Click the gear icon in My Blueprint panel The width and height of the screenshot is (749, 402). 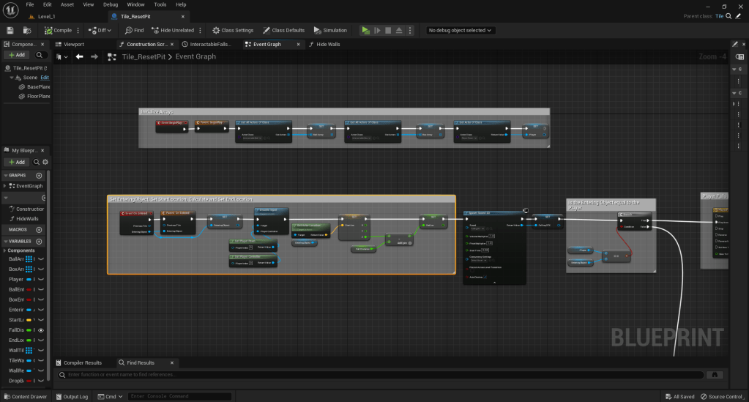click(45, 162)
